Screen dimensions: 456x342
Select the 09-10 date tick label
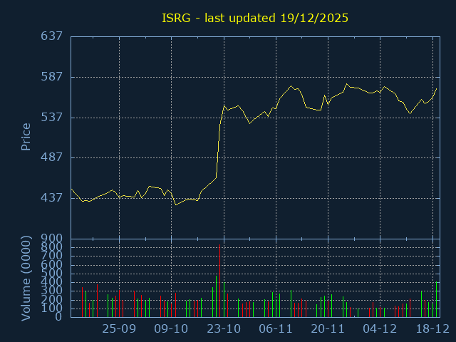point(171,329)
